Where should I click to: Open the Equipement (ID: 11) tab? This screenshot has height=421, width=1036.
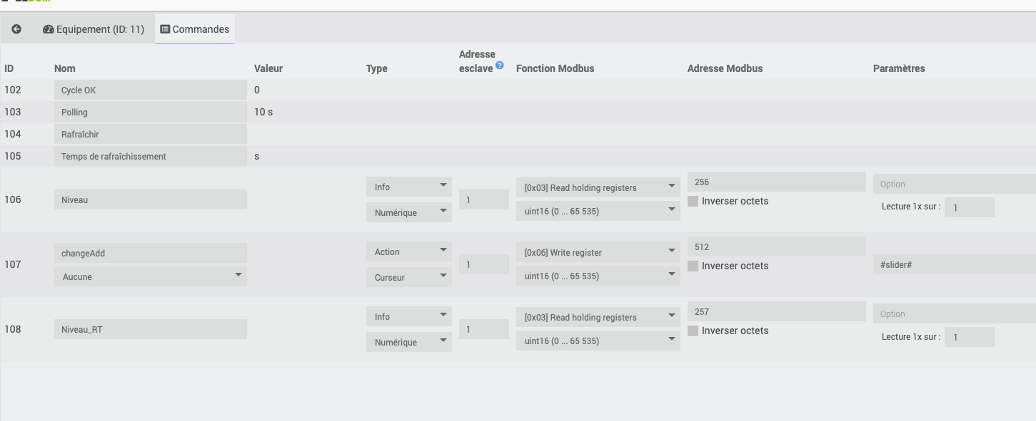pos(94,29)
